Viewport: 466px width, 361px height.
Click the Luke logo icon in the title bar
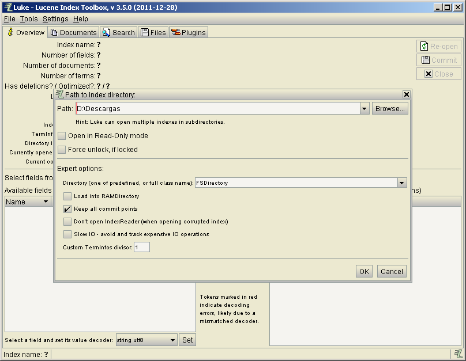click(x=8, y=7)
